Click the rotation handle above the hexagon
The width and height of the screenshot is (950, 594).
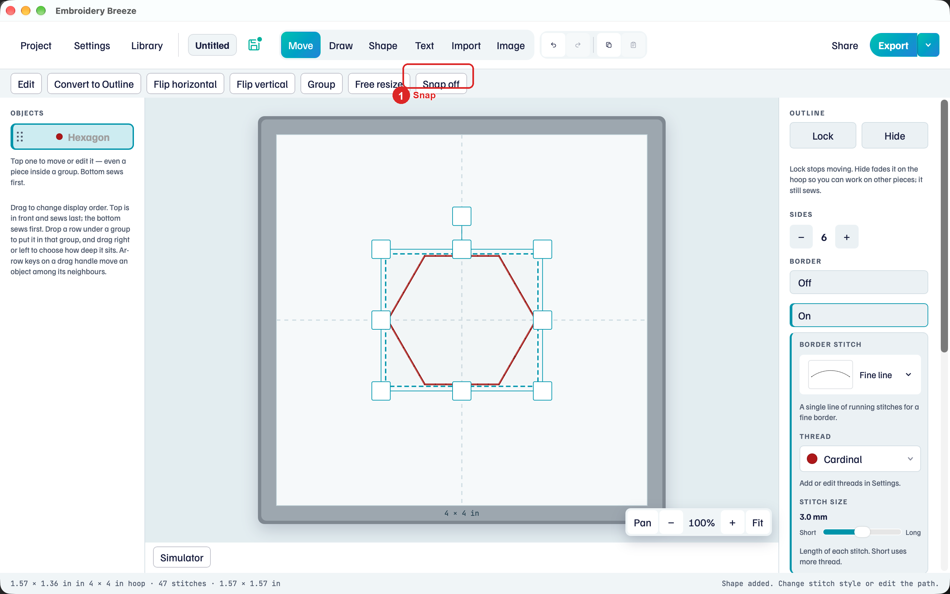pyautogui.click(x=462, y=216)
